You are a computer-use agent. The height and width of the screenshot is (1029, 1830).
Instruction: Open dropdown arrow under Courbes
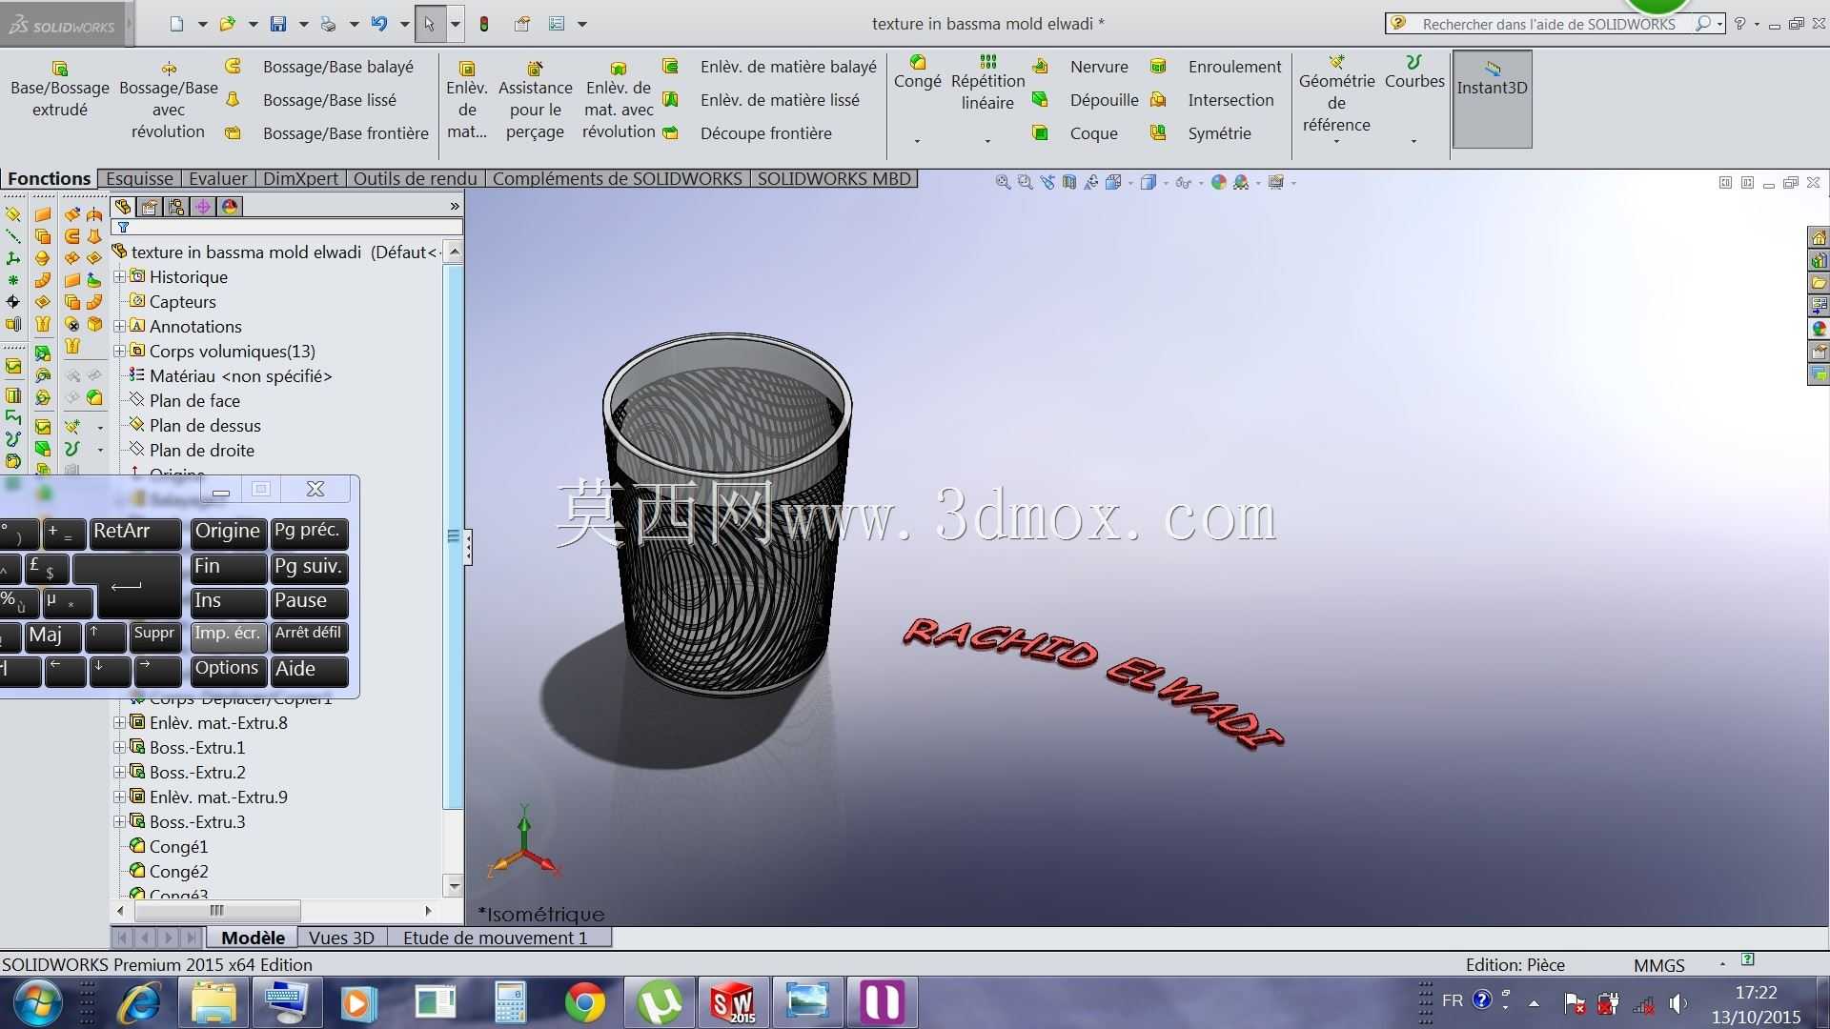[x=1413, y=141]
